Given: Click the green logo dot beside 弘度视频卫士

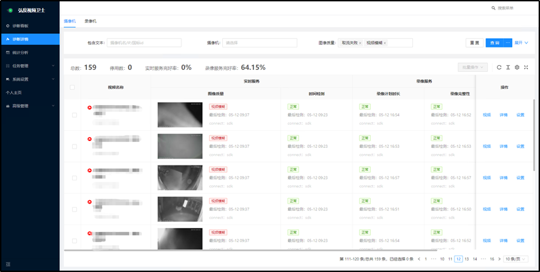Looking at the screenshot, I should pyautogui.click(x=10, y=10).
